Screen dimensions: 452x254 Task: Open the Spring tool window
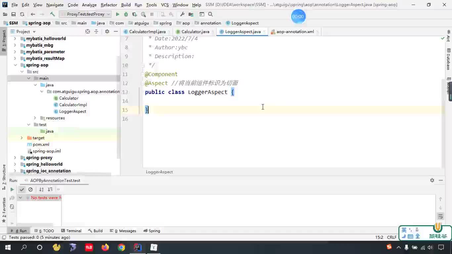pyautogui.click(x=152, y=231)
